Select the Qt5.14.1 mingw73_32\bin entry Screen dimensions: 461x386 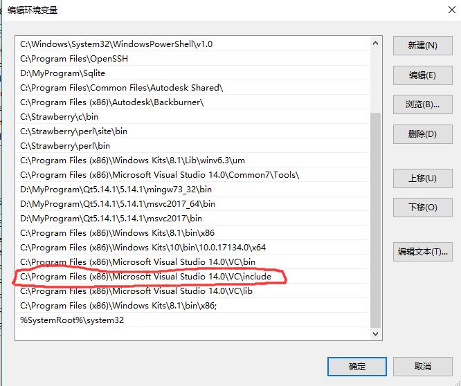coord(193,190)
